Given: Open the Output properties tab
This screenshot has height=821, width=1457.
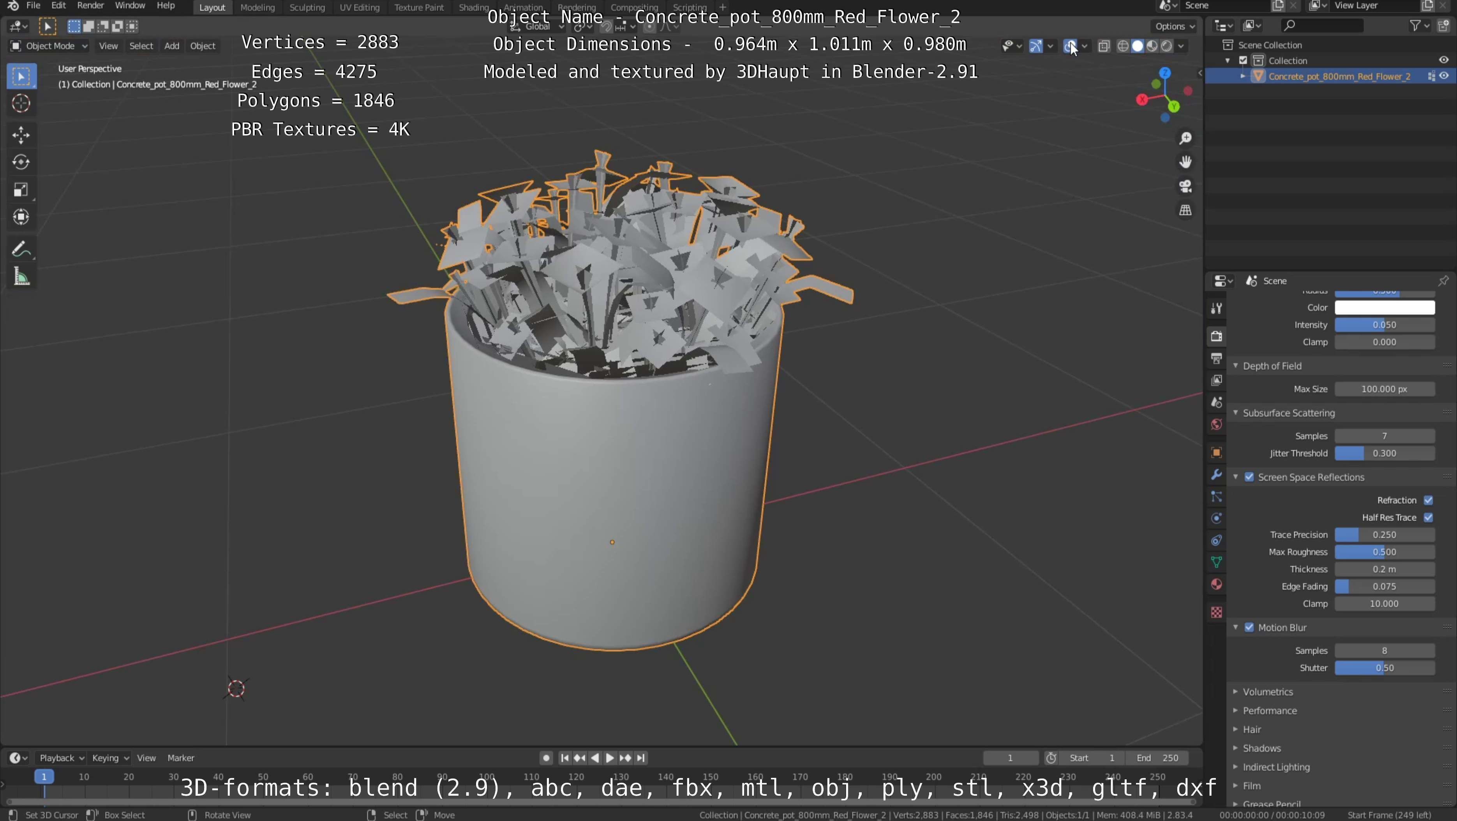Looking at the screenshot, I should coord(1217,358).
